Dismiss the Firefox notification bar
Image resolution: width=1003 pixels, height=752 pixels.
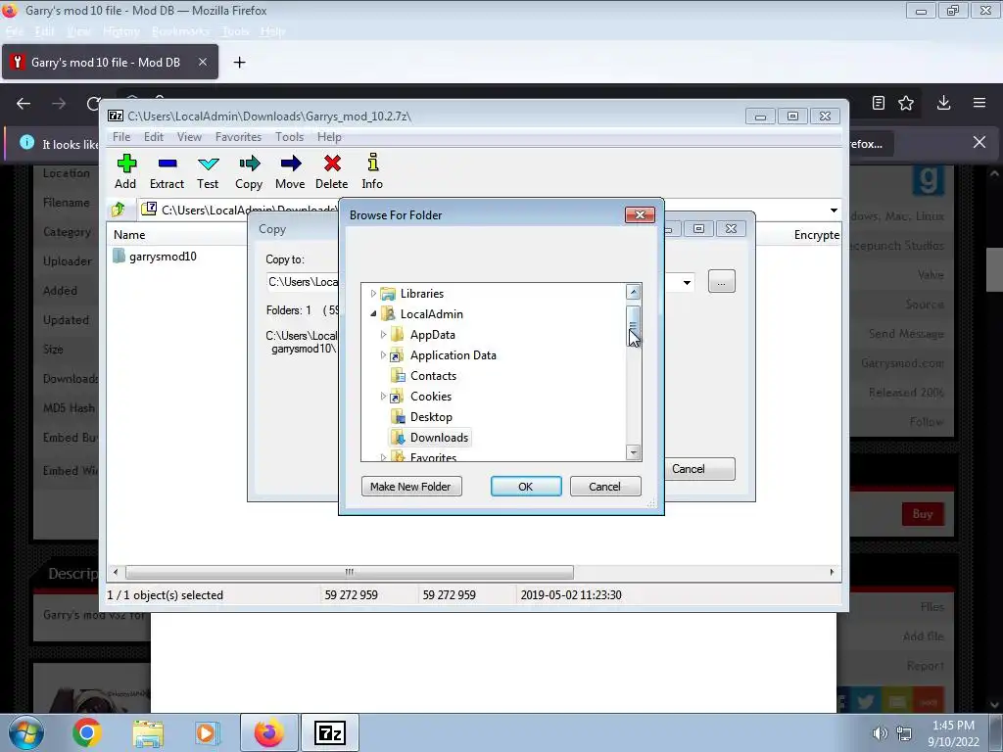tap(979, 143)
